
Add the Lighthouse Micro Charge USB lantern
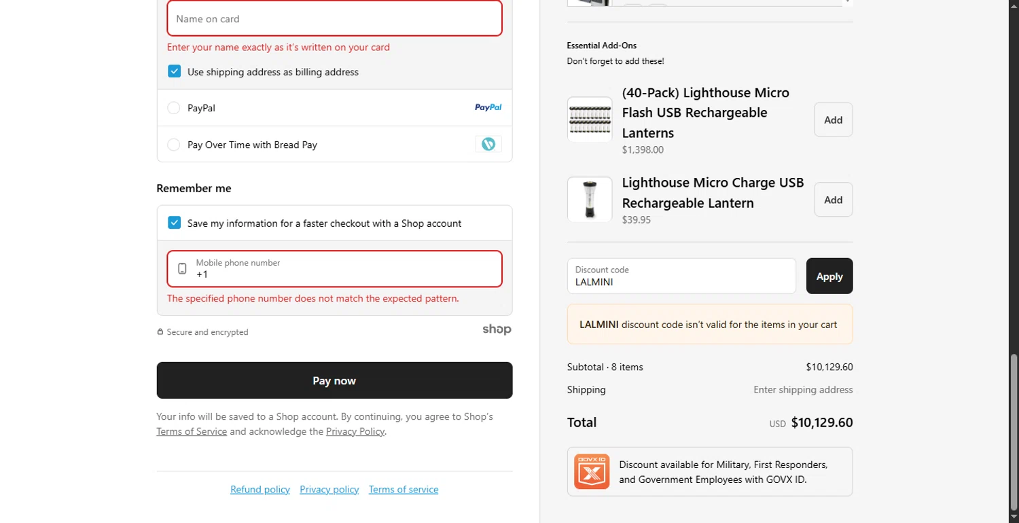coord(833,200)
